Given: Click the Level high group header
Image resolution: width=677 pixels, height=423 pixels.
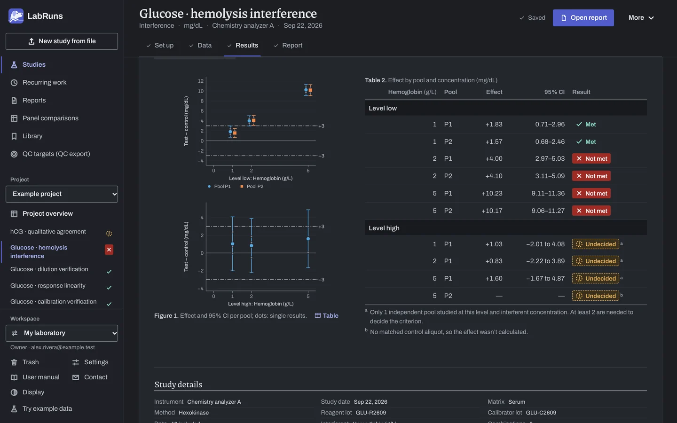Looking at the screenshot, I should click(506, 228).
